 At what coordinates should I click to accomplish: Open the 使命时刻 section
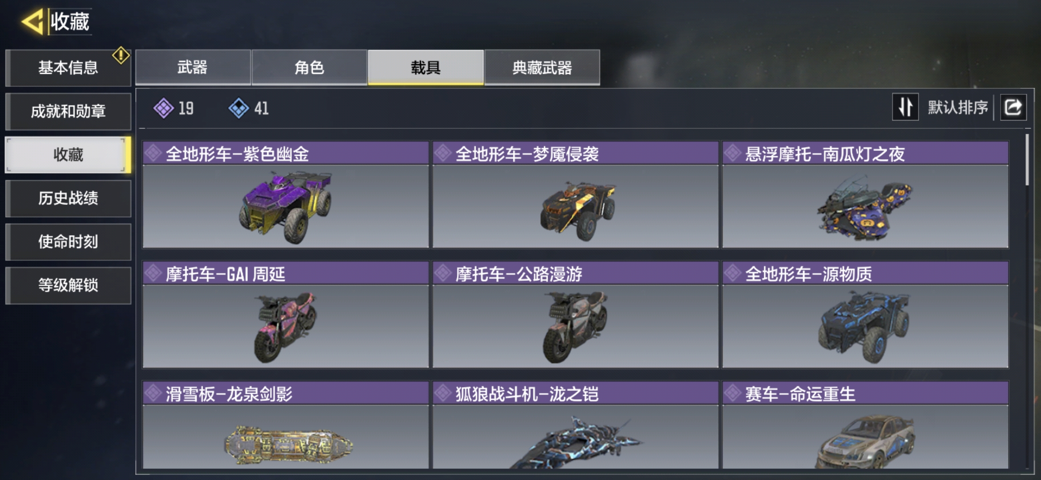(x=68, y=242)
